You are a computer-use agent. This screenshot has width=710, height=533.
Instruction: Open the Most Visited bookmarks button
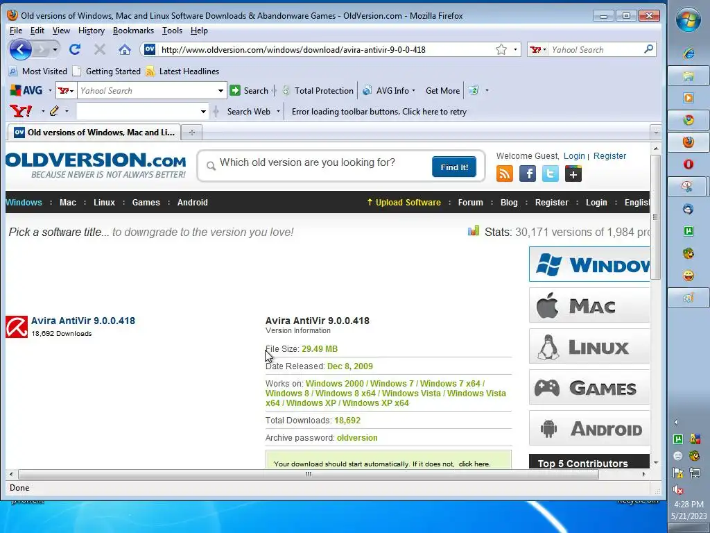tap(38, 71)
